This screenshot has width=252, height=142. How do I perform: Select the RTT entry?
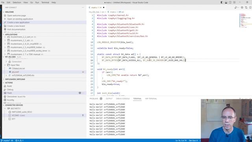coord(13,119)
